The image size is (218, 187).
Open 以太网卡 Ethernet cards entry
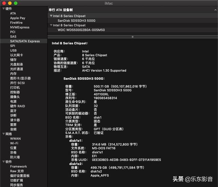[x=16, y=55]
